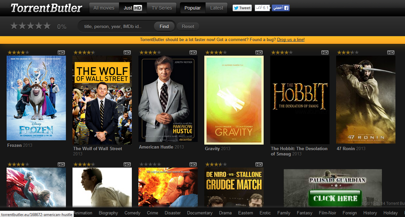The image size is (405, 217).
Task: Click the HD badge above Gravity poster
Action: point(259,52)
